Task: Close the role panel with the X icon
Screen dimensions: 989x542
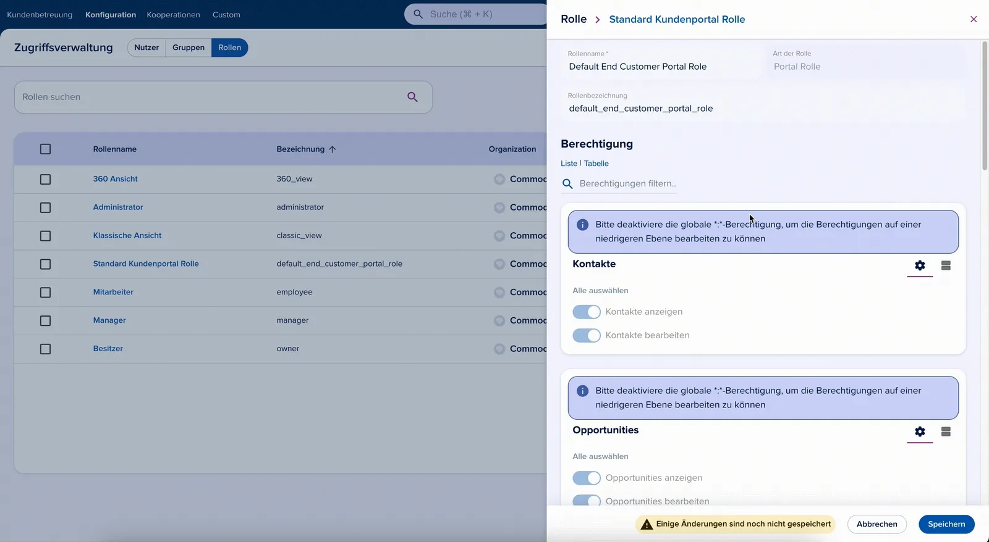Action: [x=974, y=19]
